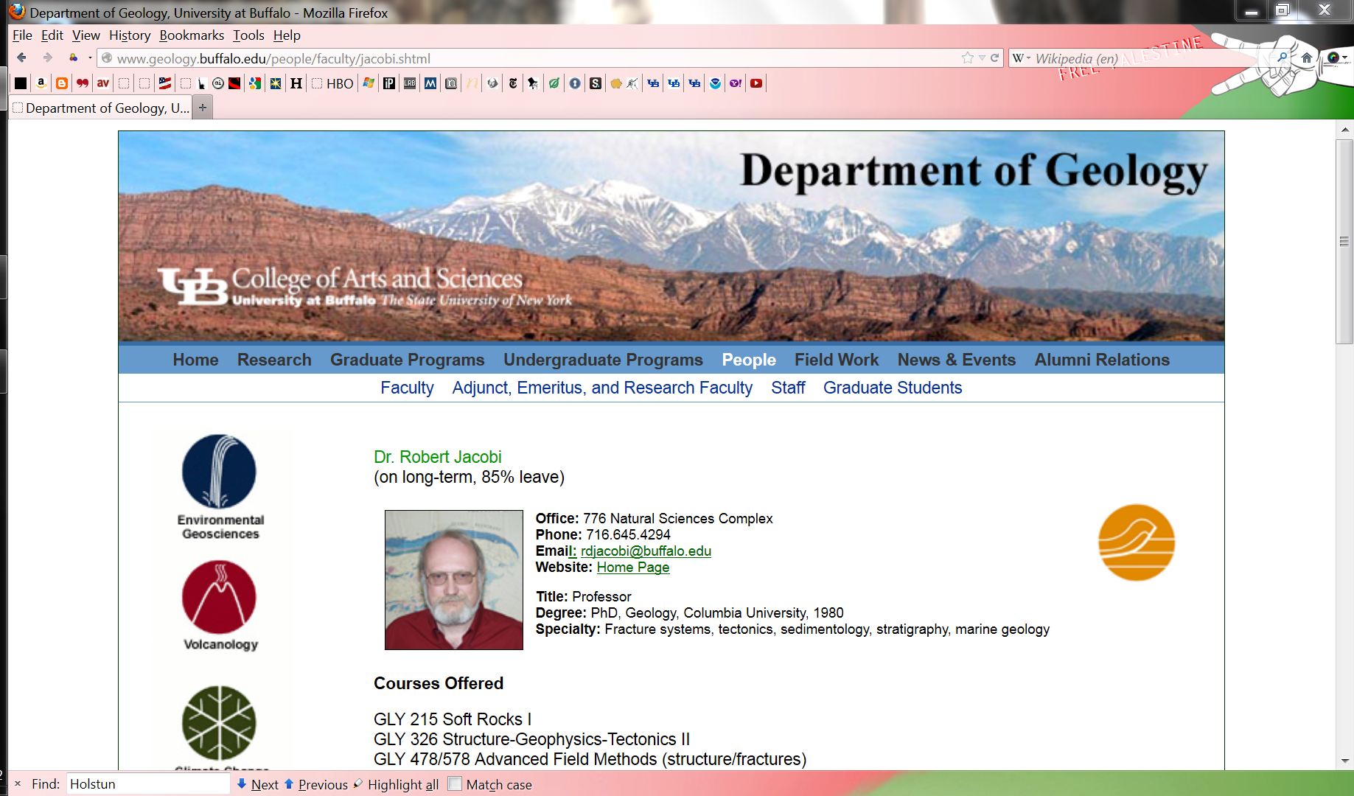Bookmark this page using the star icon
1354x796 pixels.
tap(967, 57)
